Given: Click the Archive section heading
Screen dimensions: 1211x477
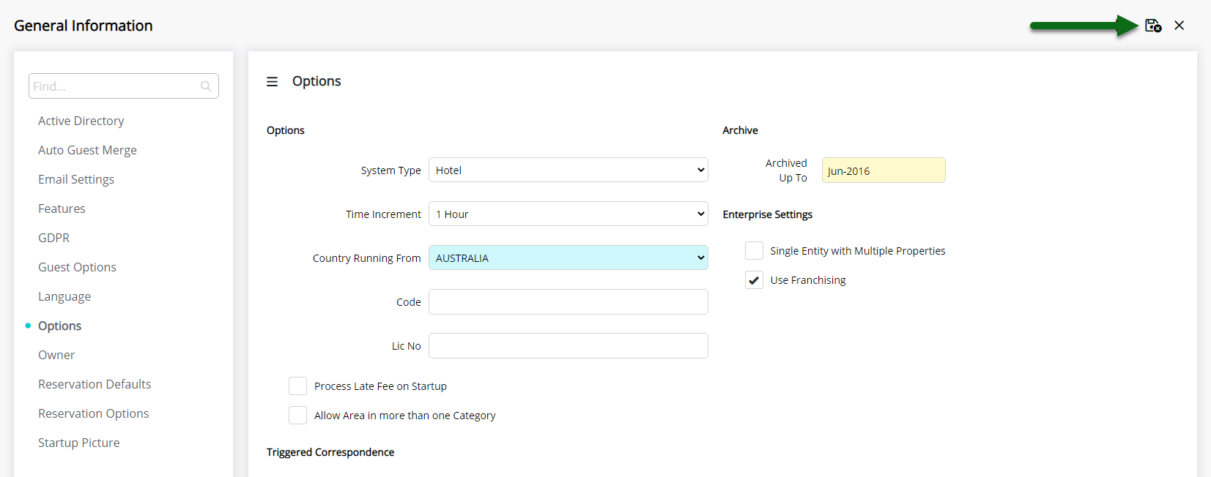Looking at the screenshot, I should (x=740, y=130).
